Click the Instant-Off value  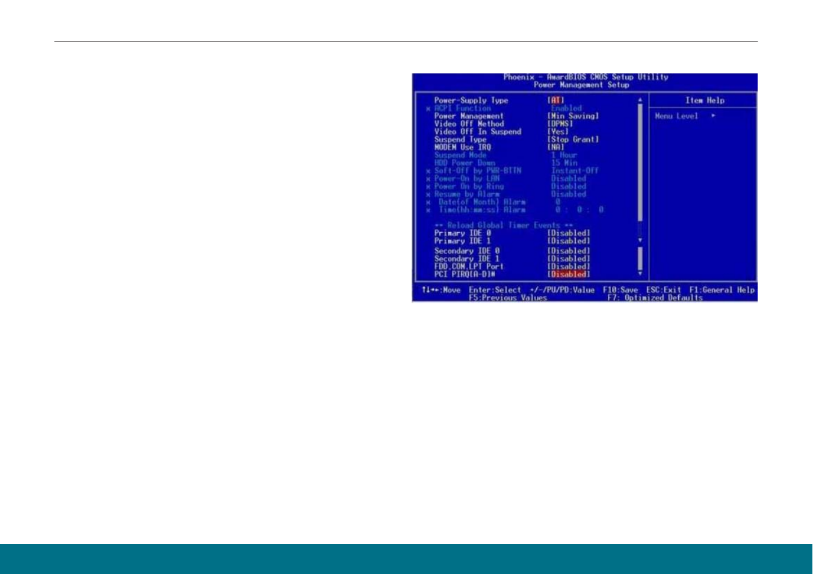[575, 171]
